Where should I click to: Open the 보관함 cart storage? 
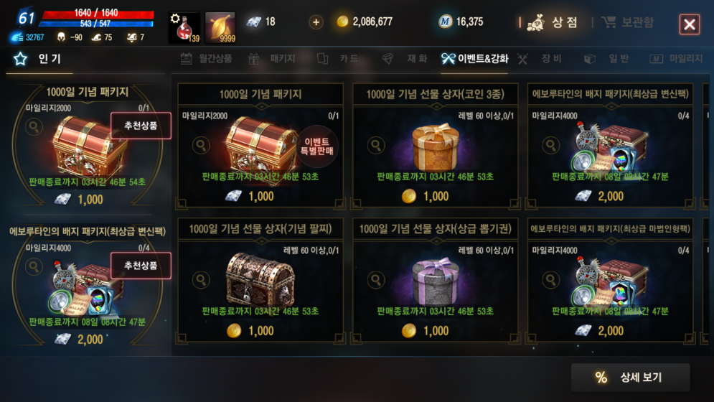click(x=627, y=22)
